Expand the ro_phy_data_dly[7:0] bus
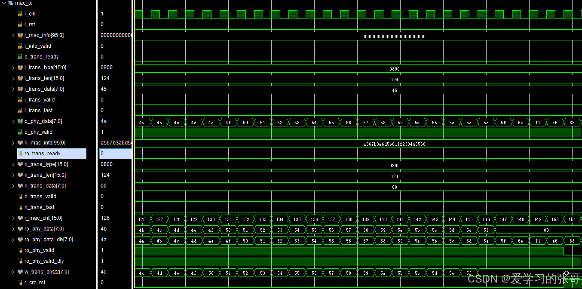 point(13,240)
